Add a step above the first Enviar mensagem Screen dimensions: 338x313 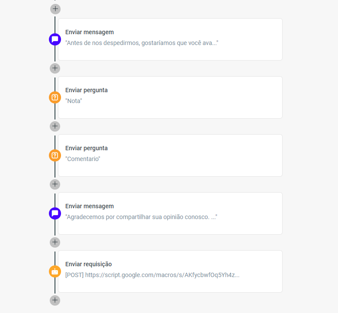(x=55, y=9)
